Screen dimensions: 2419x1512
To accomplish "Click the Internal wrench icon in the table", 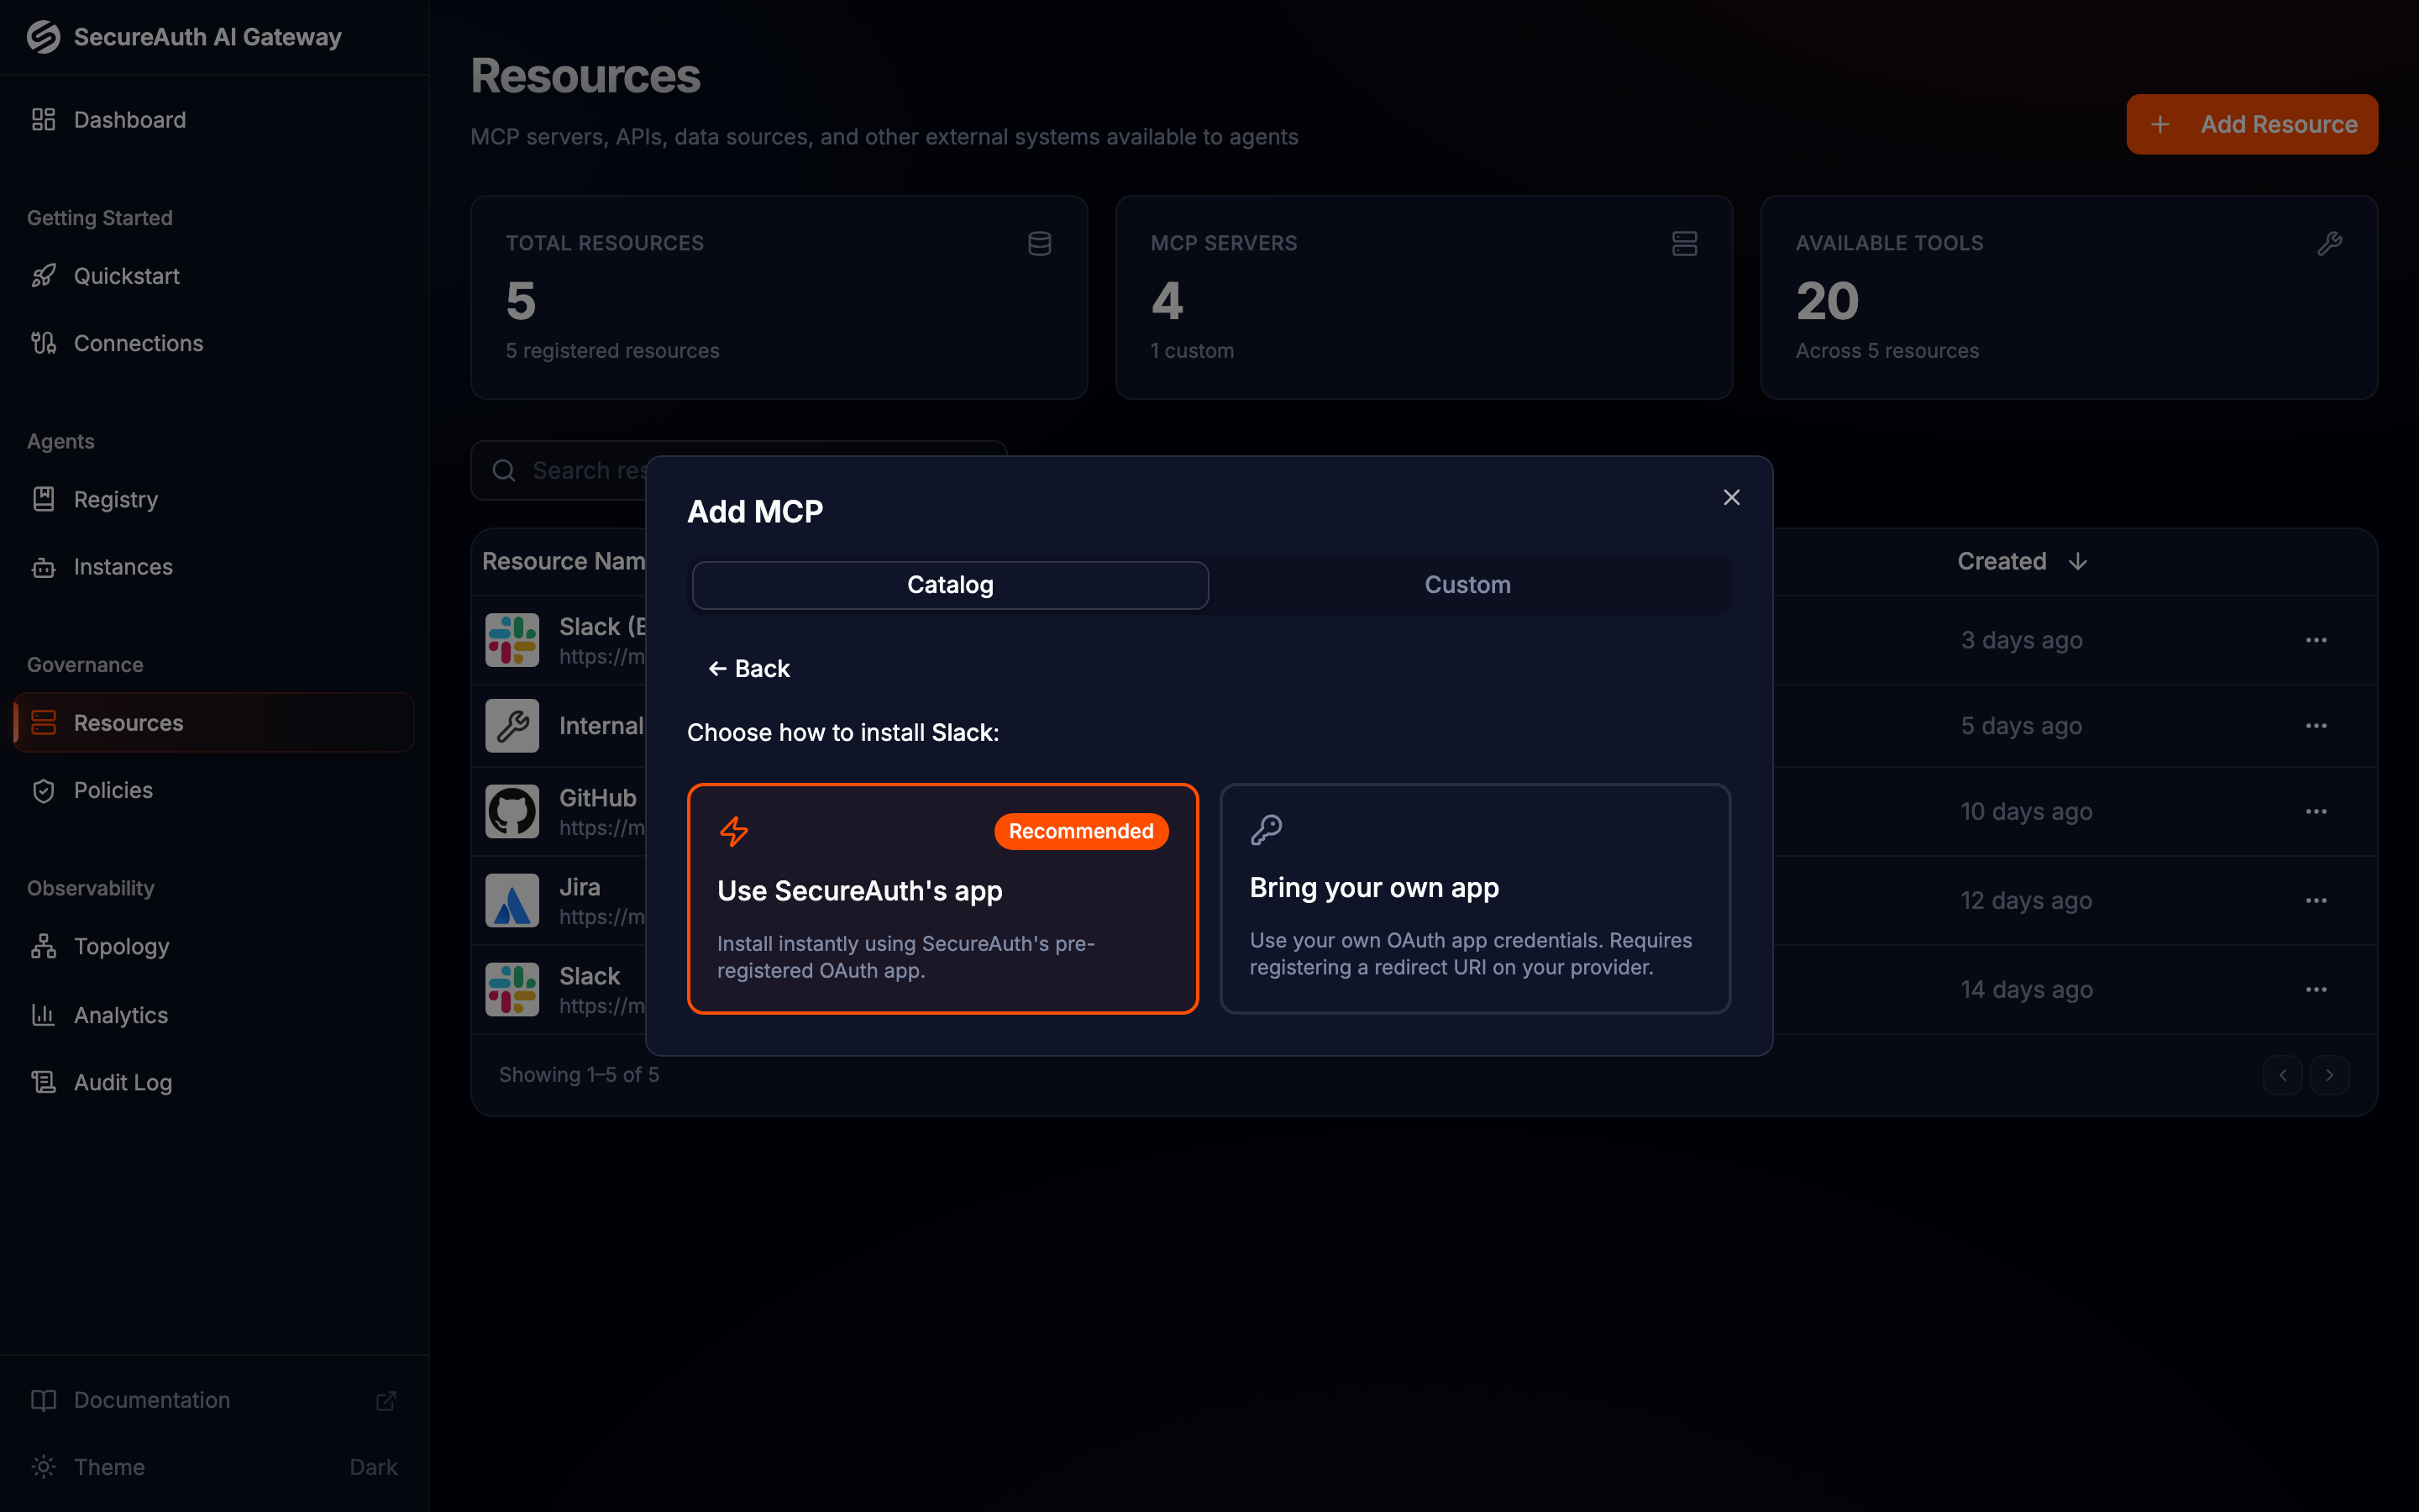I will click(512, 725).
